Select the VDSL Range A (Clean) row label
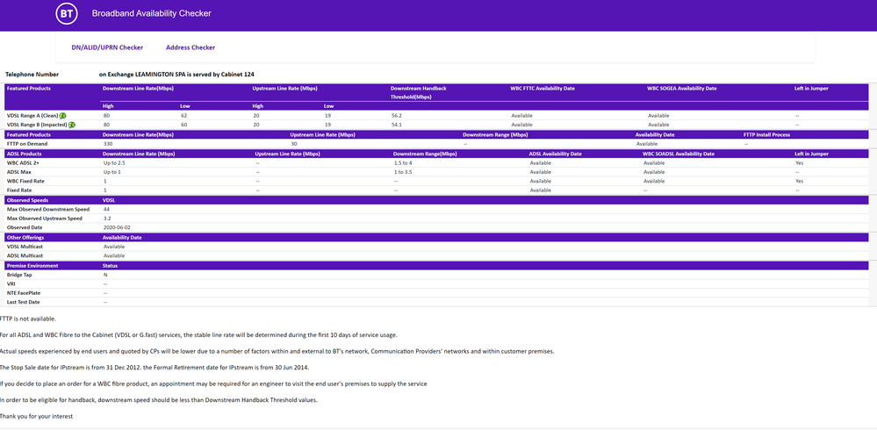877x430 pixels. coord(32,115)
